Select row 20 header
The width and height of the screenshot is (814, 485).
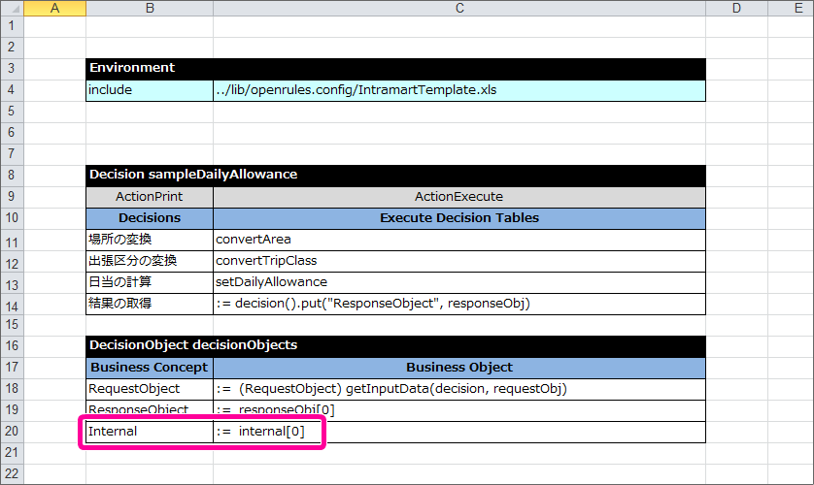(x=12, y=431)
